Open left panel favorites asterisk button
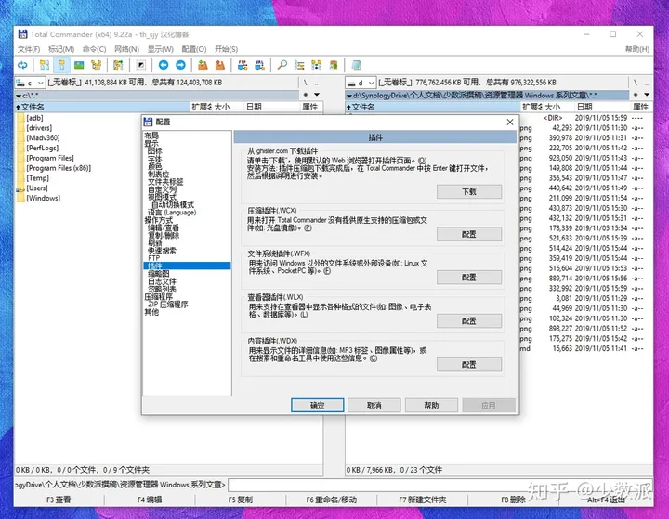 (x=306, y=95)
